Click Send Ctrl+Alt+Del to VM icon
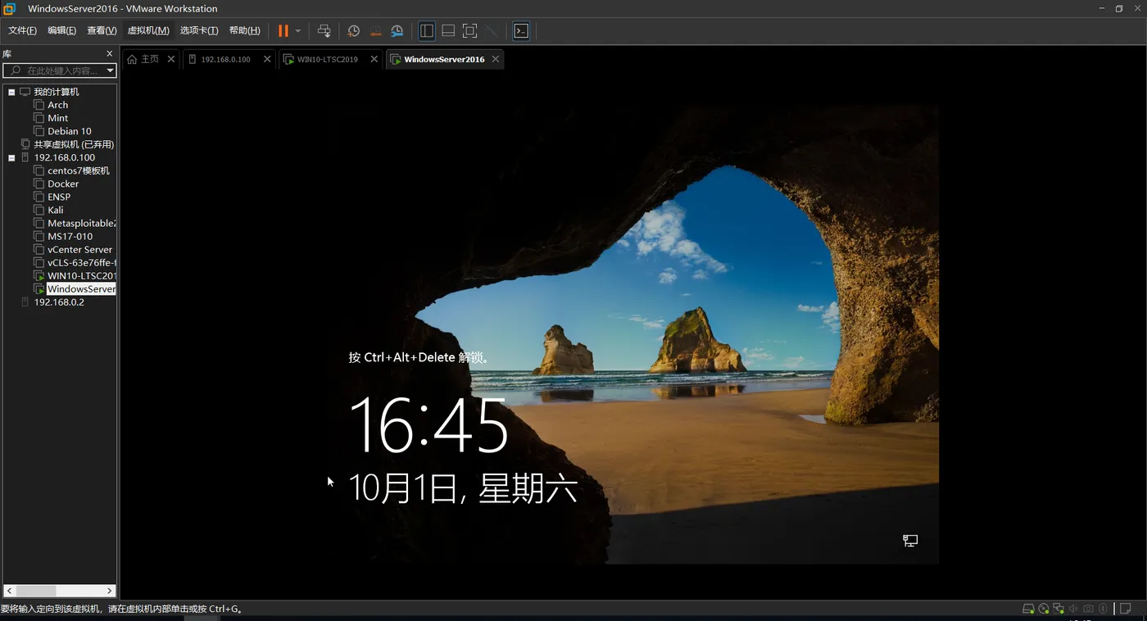1147x621 pixels. 324,30
